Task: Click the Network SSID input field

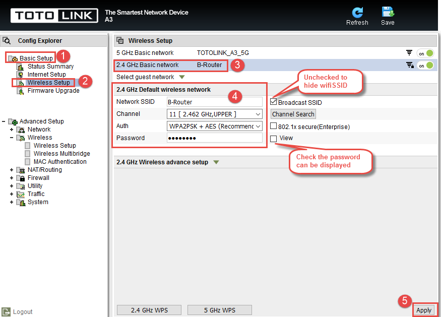Action: click(x=215, y=102)
